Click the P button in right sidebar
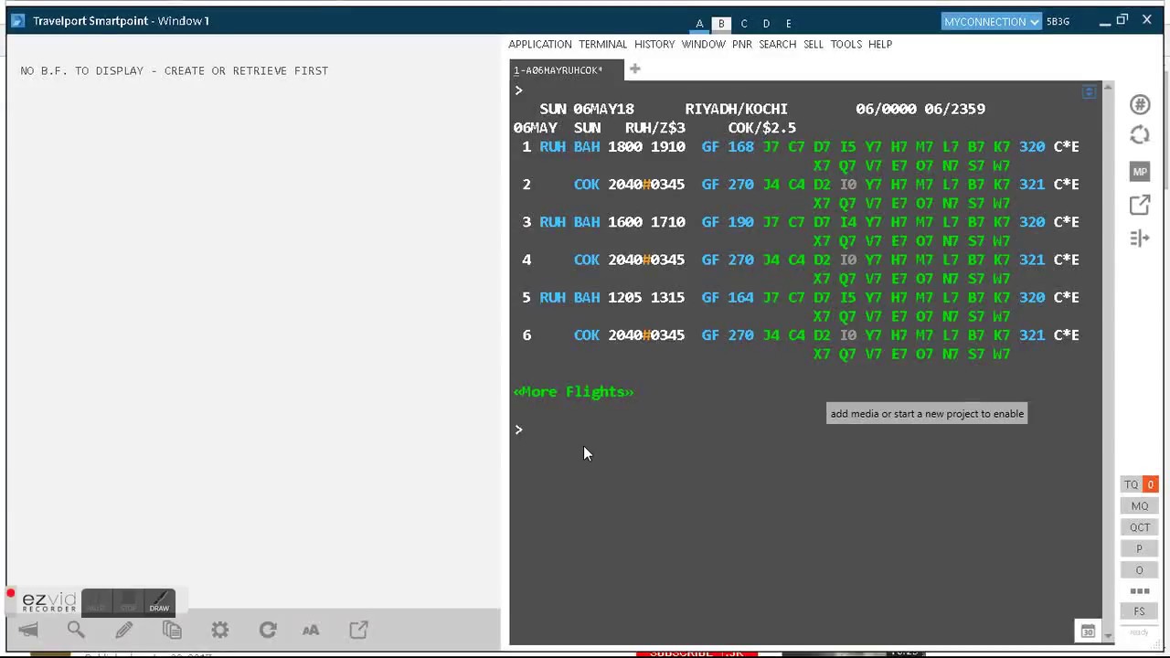 point(1139,549)
